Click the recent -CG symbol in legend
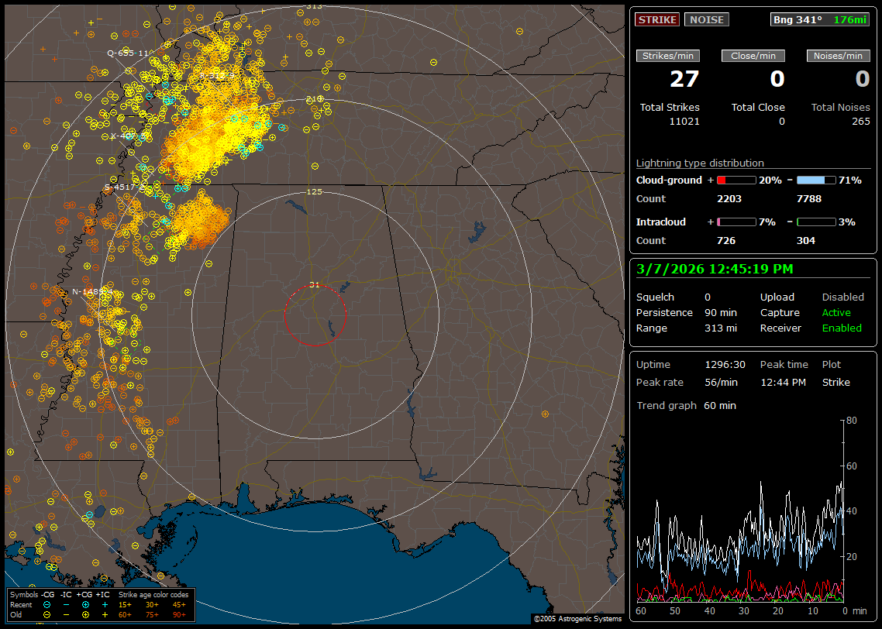The image size is (882, 629). (47, 604)
